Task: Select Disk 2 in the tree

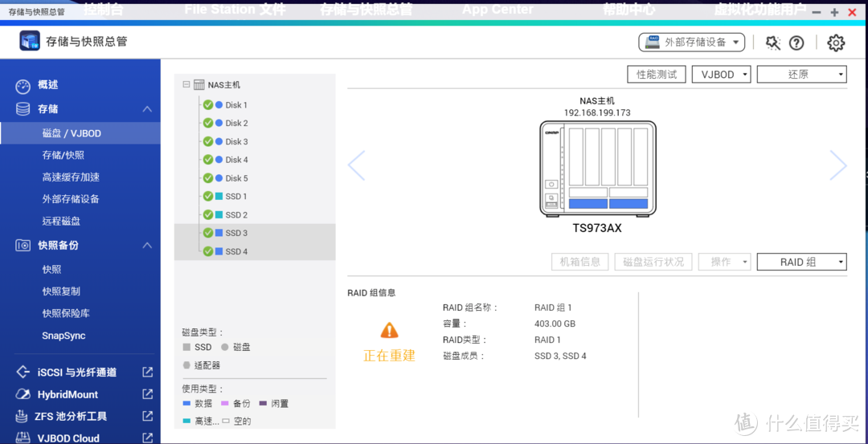Action: click(236, 124)
